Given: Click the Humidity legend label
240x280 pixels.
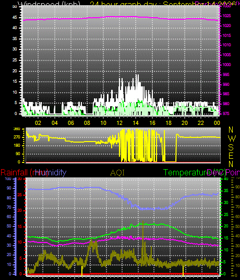Looking at the screenshot, I should pyautogui.click(x=51, y=172).
